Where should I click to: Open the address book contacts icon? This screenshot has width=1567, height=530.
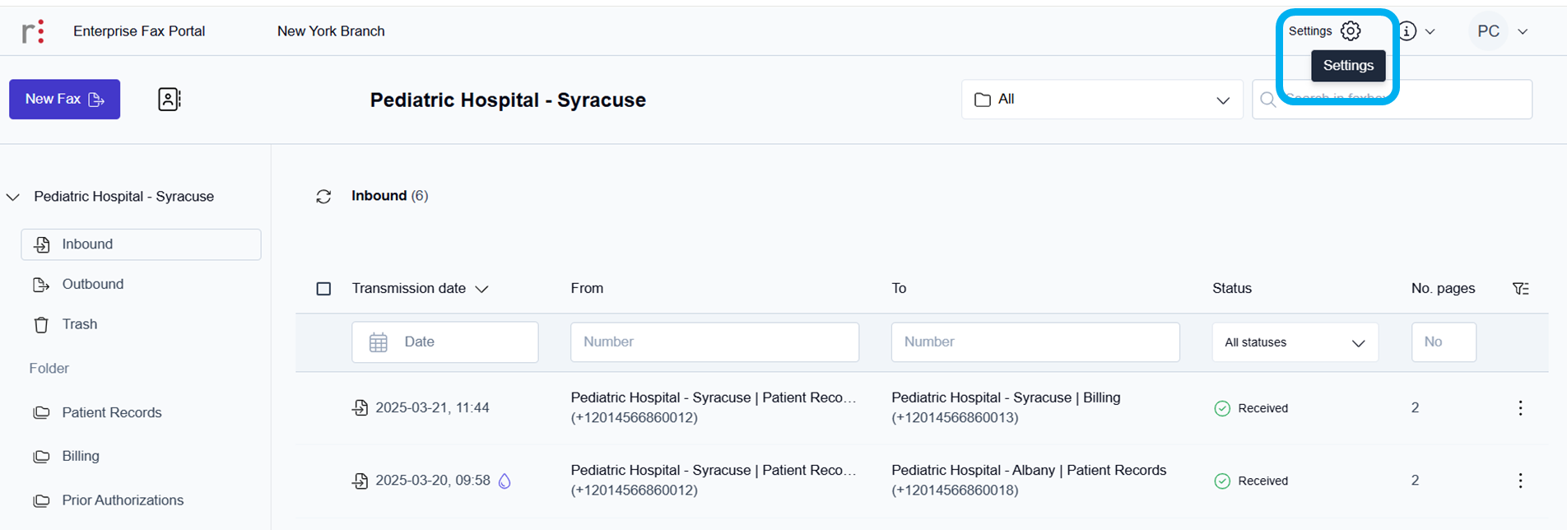[169, 100]
